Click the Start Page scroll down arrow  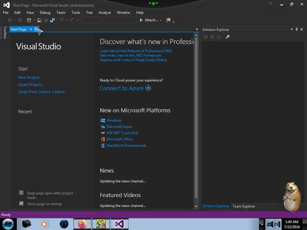(196, 207)
